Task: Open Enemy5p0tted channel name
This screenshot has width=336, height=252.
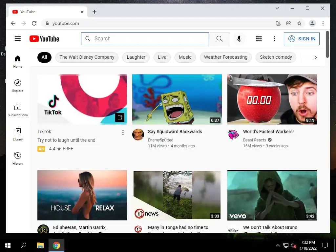Action: click(160, 140)
